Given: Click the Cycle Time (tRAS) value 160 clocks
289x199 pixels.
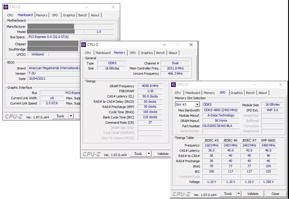Looking at the screenshot, I should (x=150, y=112).
